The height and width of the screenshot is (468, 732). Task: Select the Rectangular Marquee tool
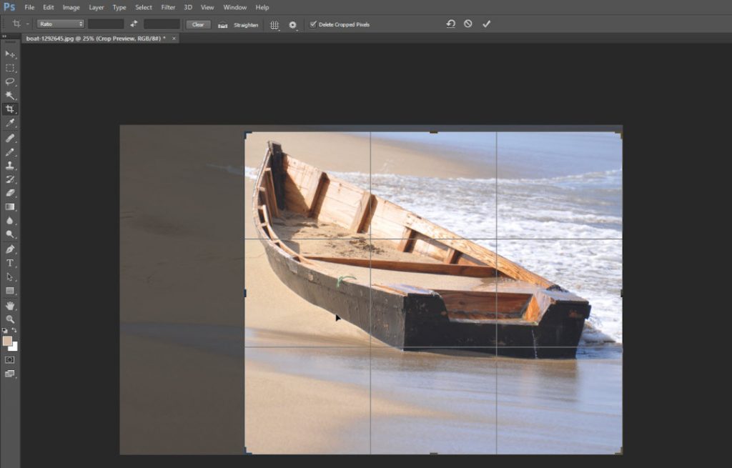[10, 68]
